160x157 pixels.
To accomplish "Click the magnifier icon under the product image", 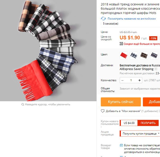I will tap(23, 104).
